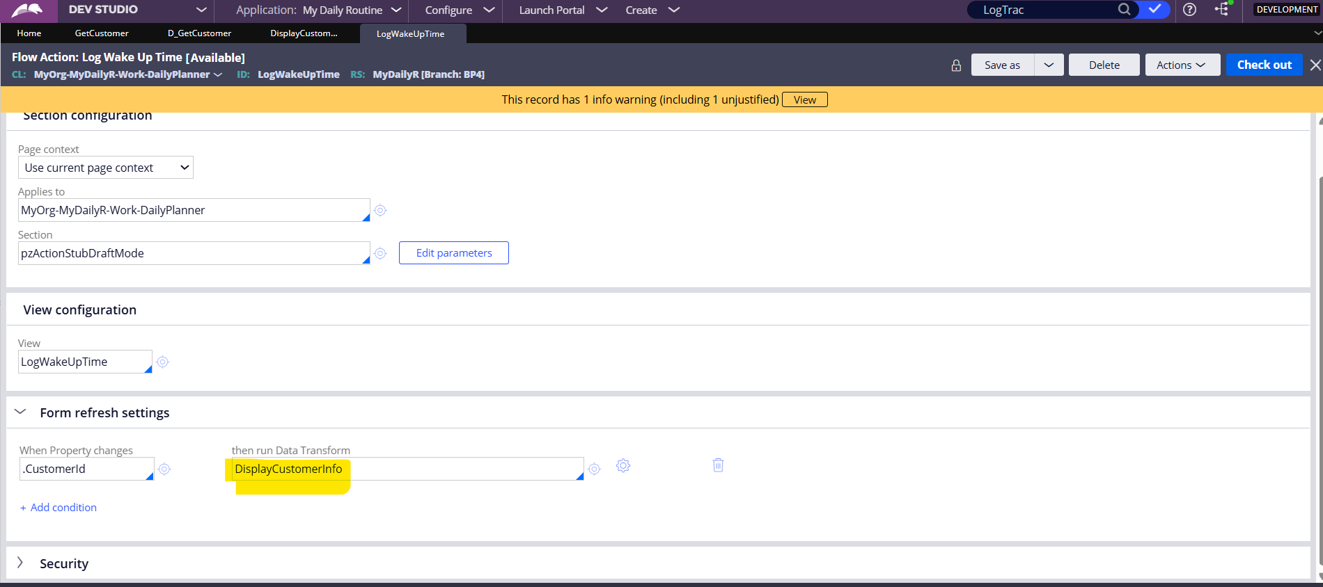The image size is (1323, 587).
Task: Collapse the Form refresh settings section
Action: click(x=20, y=412)
